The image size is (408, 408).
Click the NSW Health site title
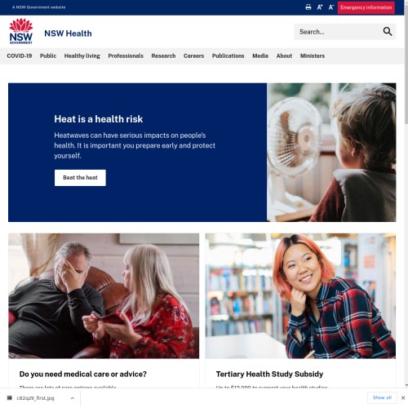pos(68,33)
